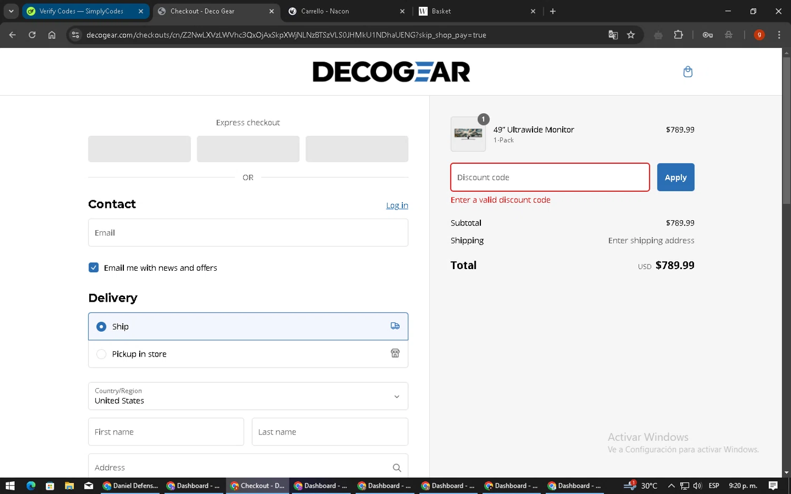Screen dimensions: 791x494
Task: Open File Explorer from taskbar
Action: click(x=69, y=486)
